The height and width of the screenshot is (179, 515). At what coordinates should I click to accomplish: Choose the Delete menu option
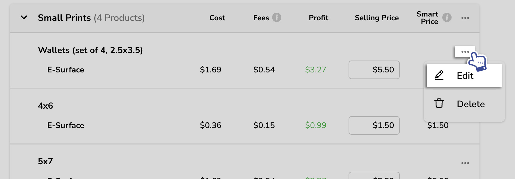(x=470, y=104)
